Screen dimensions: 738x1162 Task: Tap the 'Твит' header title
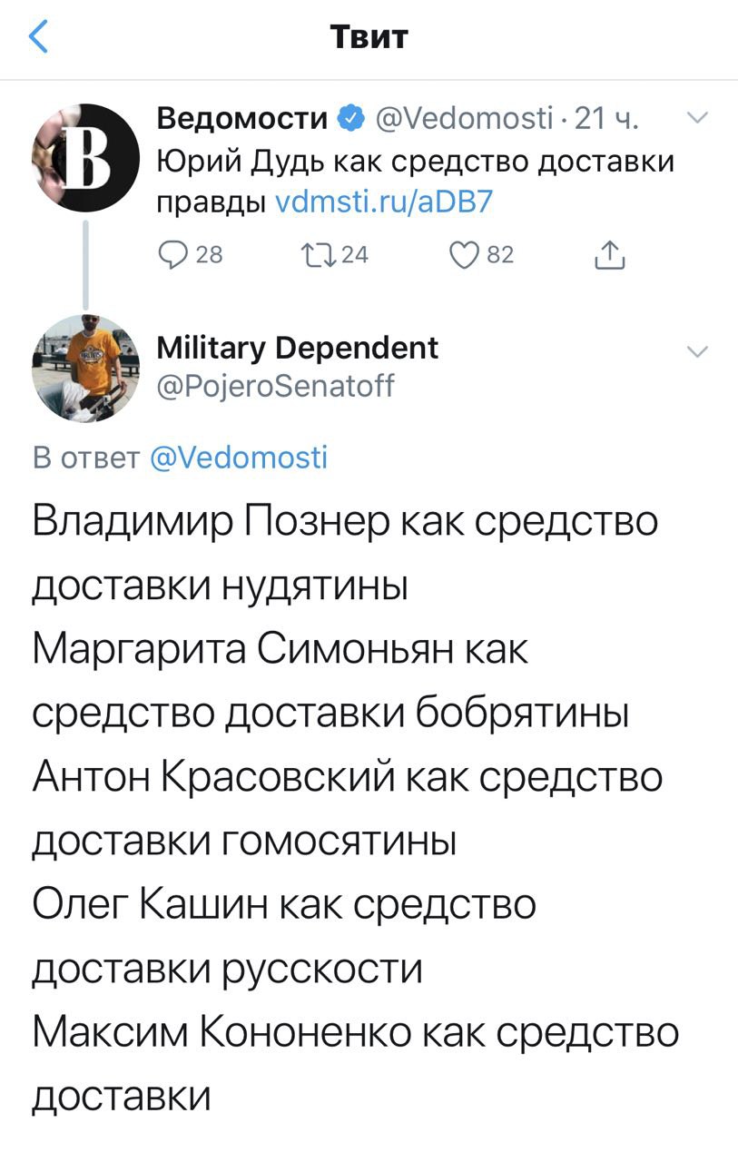coord(369,37)
